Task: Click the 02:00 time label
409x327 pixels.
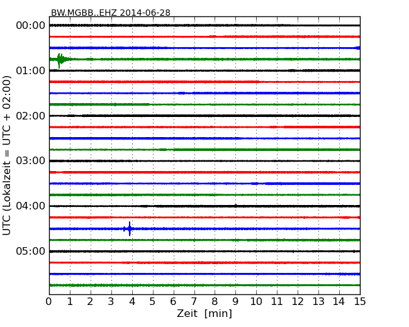Action: coord(31,116)
